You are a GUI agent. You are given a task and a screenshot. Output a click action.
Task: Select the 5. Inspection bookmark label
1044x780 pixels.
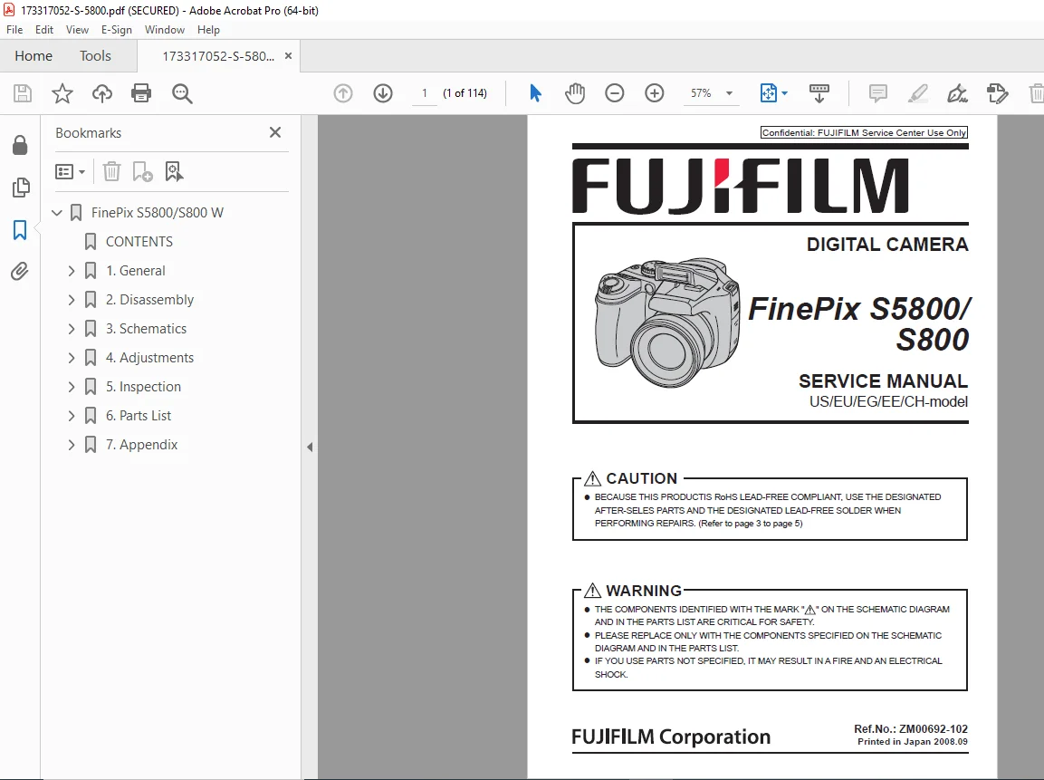pos(143,386)
